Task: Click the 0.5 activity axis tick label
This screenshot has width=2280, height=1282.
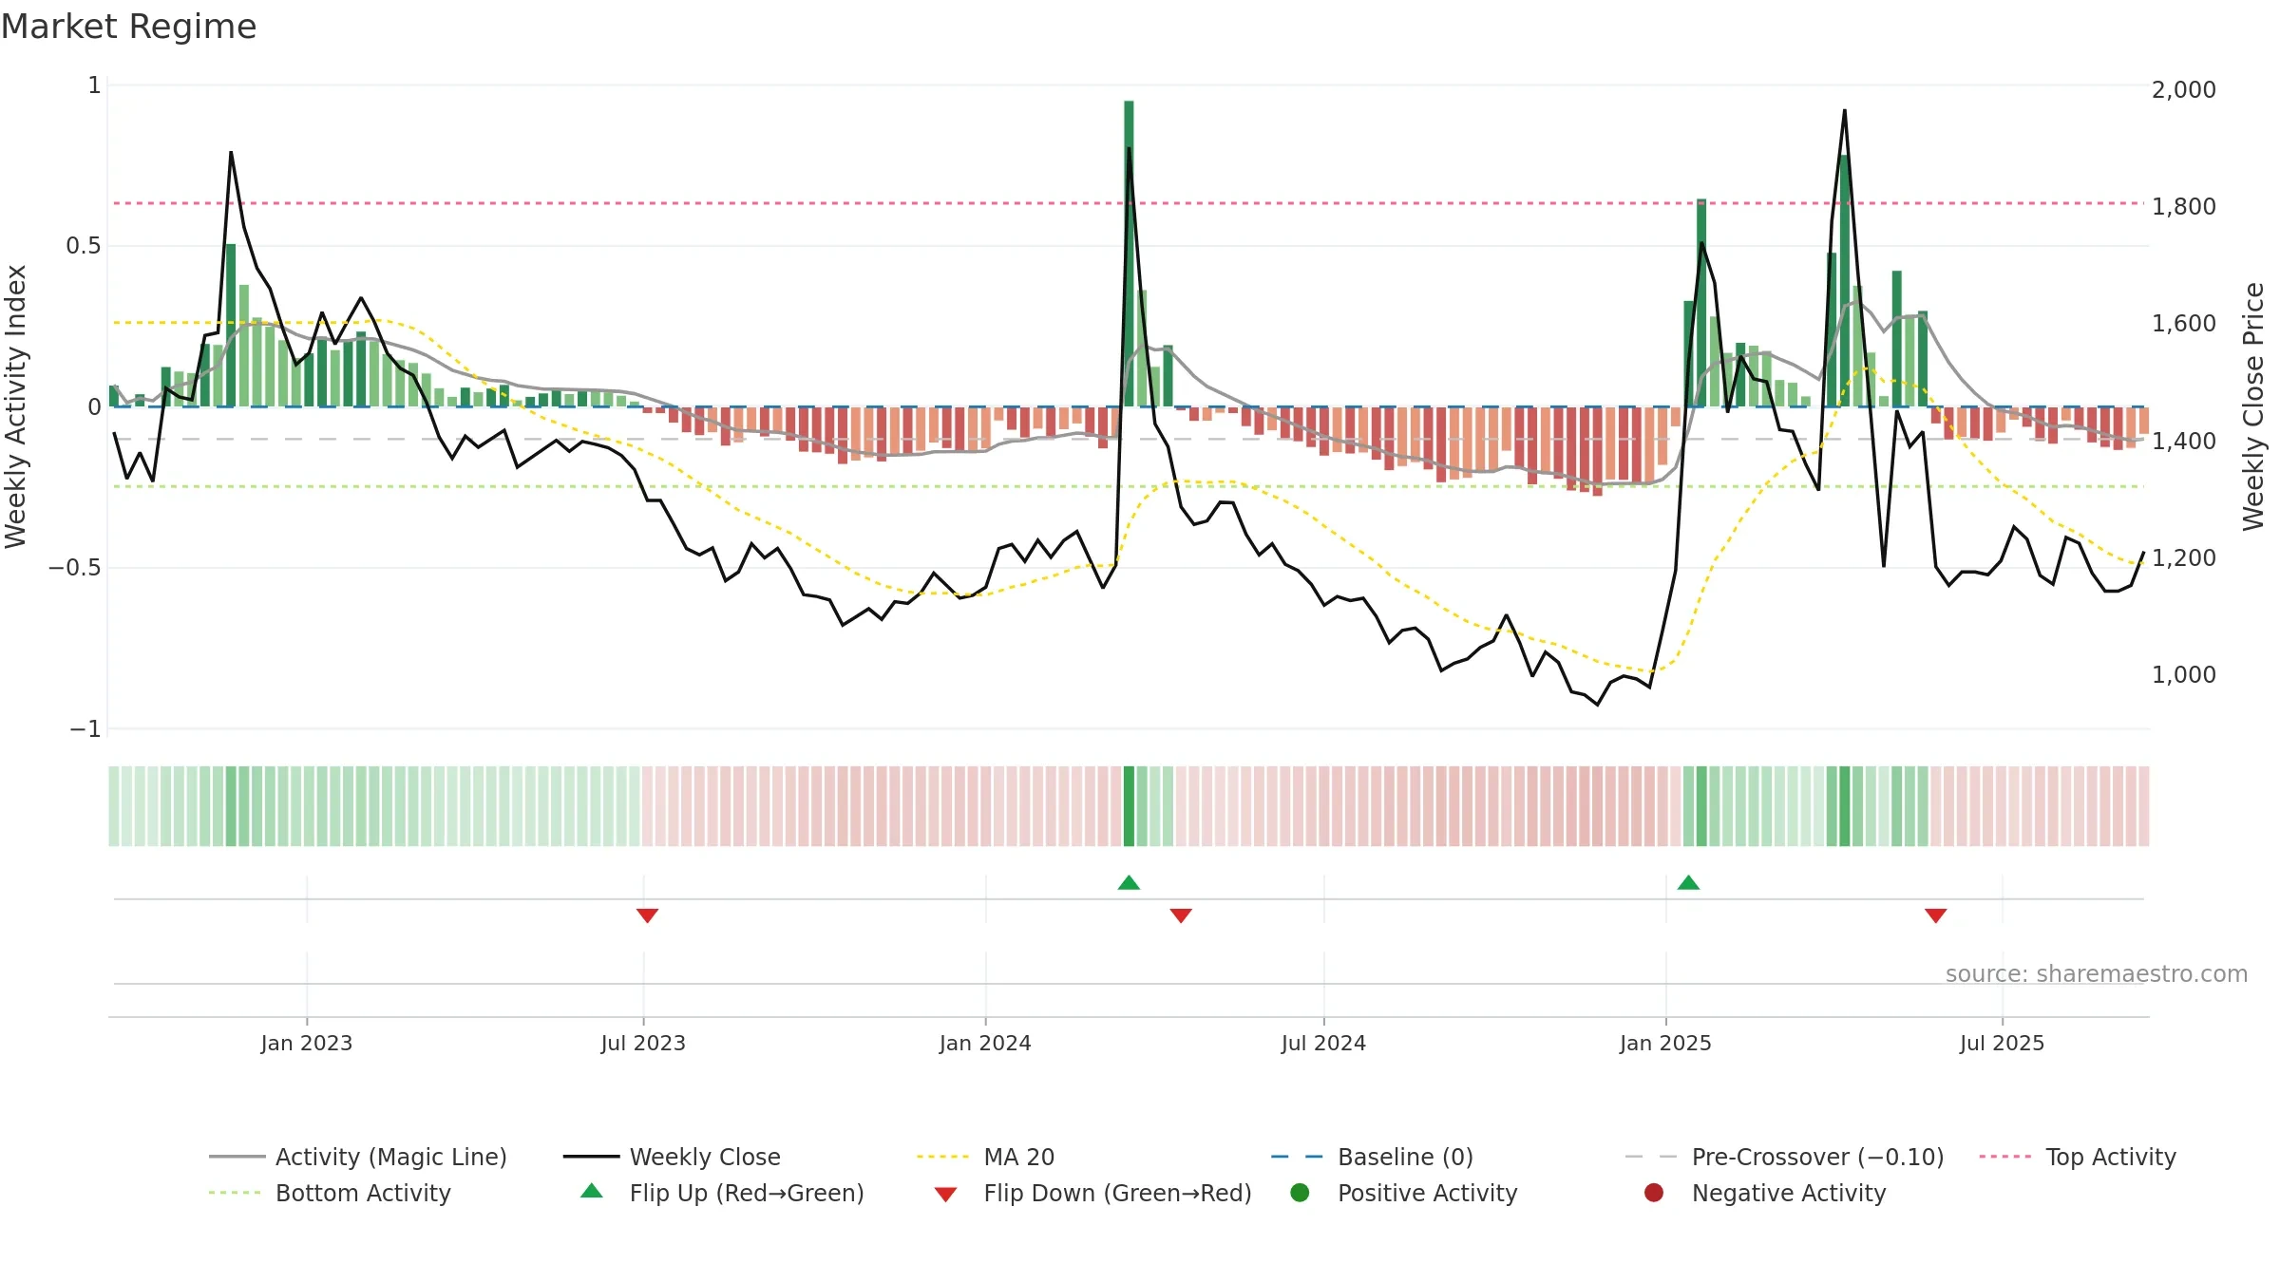Action: [x=83, y=246]
